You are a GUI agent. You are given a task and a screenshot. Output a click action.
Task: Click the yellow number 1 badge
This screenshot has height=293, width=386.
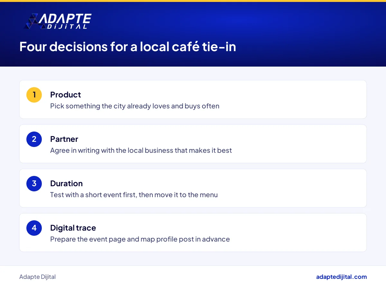[x=34, y=95]
